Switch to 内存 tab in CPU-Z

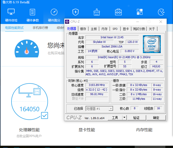(x=104, y=29)
